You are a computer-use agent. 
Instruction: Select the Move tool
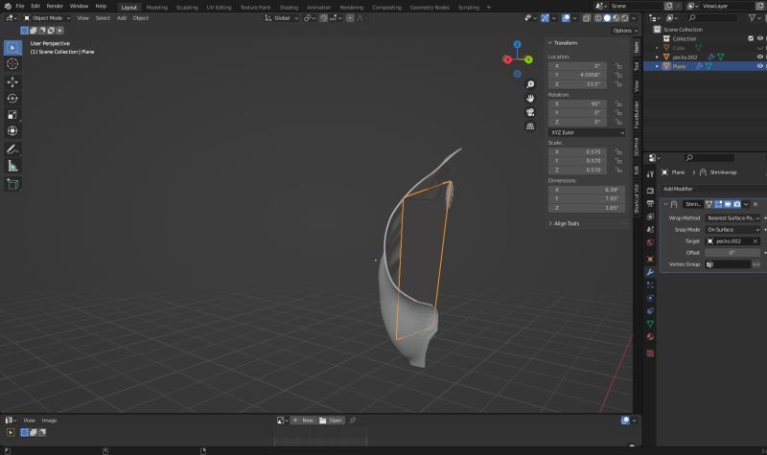click(12, 82)
